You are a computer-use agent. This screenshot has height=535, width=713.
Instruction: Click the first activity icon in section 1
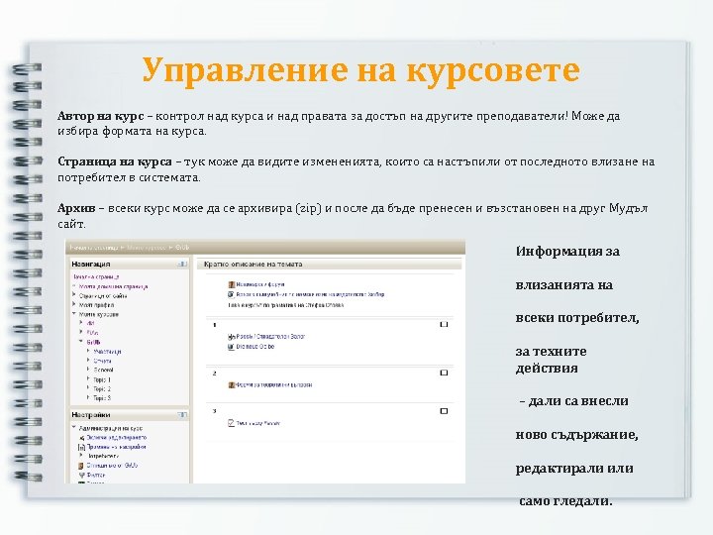coord(232,337)
